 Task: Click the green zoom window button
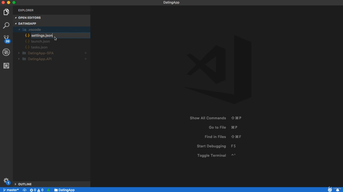tap(14, 2)
